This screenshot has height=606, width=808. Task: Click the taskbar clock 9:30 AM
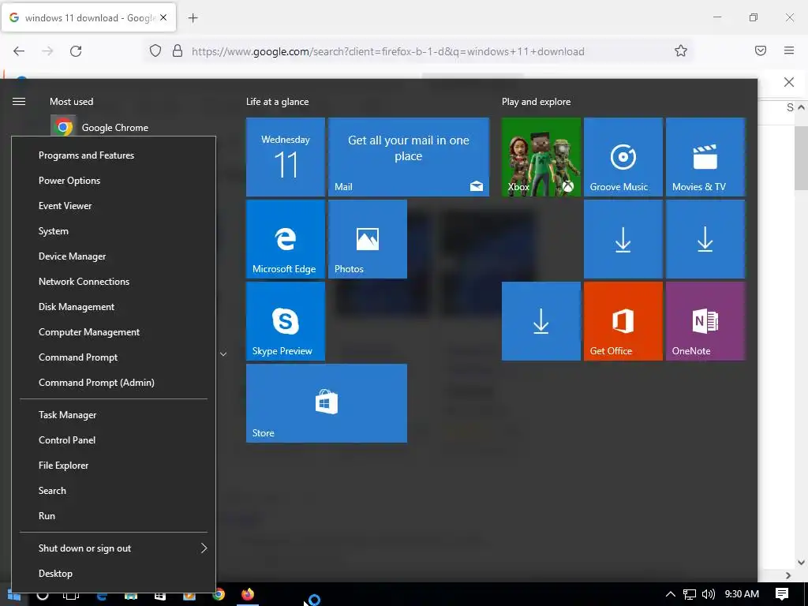pyautogui.click(x=742, y=594)
